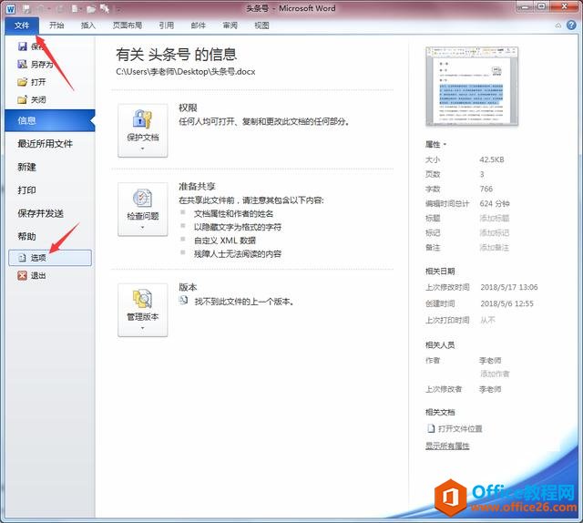
Task: Click the size value 42.5KB
Action: (x=492, y=160)
